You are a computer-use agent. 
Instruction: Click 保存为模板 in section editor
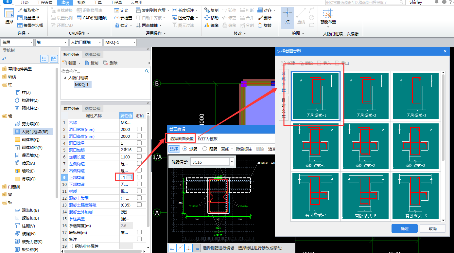point(208,139)
